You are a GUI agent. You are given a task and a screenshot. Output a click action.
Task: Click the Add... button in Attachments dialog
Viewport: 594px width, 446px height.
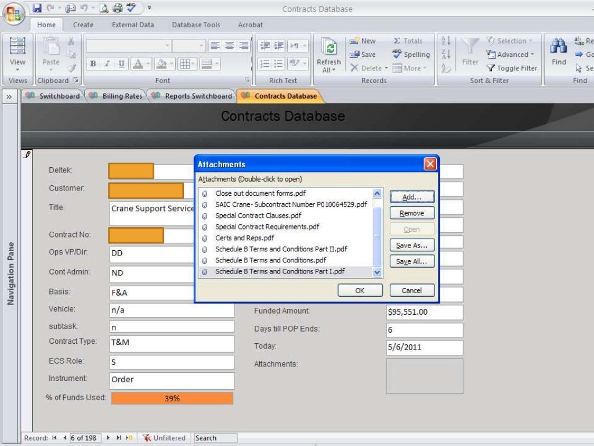click(x=412, y=197)
